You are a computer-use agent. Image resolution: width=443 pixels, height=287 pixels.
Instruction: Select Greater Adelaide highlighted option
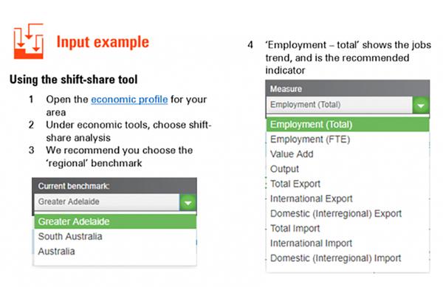point(115,221)
